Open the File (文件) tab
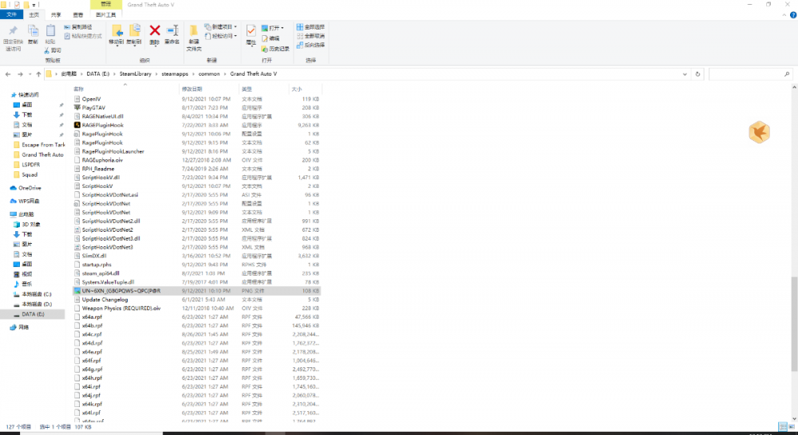Screen dimensions: 798x435 (x=11, y=14)
